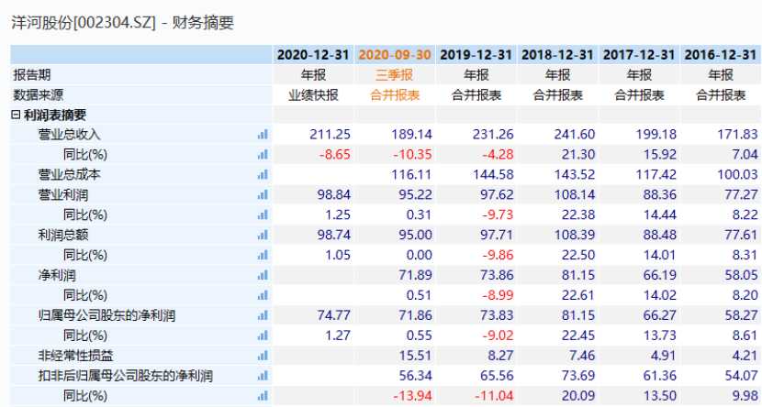Screen dimensions: 762x407
Task: Click non-recurring value 15.51
Action: (x=416, y=356)
